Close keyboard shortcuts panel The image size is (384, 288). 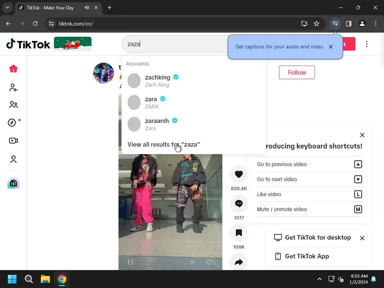pyautogui.click(x=362, y=135)
